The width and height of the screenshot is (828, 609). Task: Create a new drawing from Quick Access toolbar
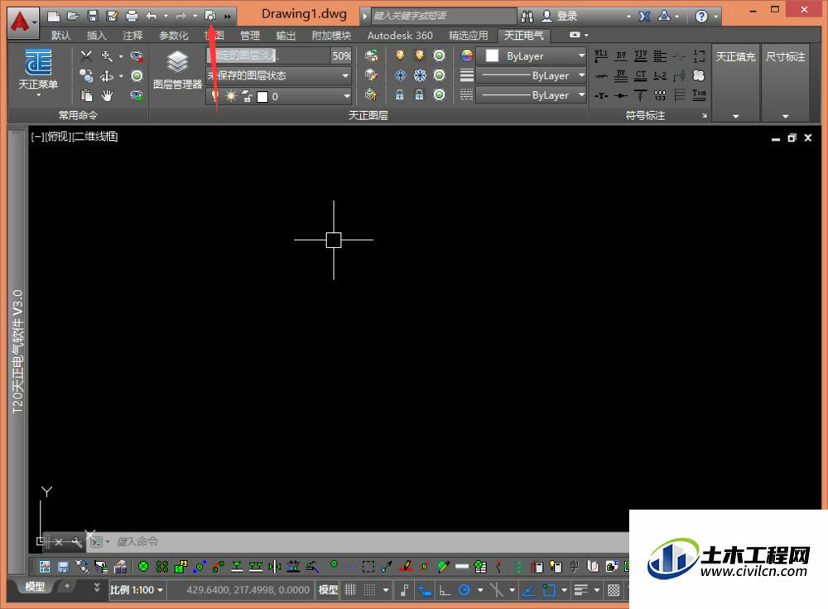click(53, 16)
